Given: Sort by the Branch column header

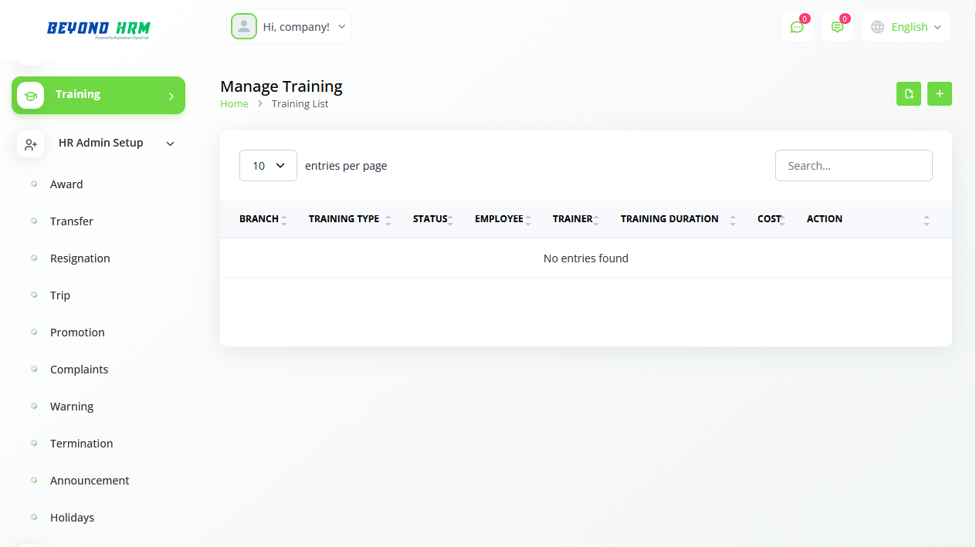Looking at the screenshot, I should (x=259, y=219).
